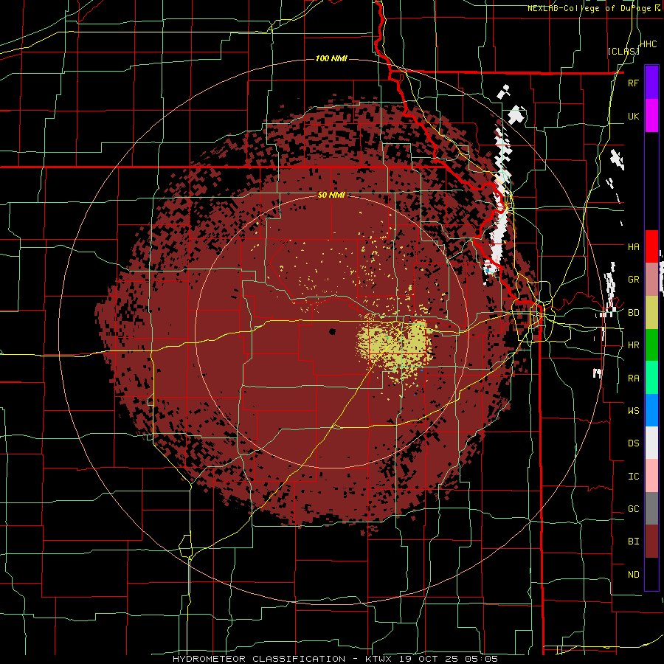Image resolution: width=664 pixels, height=664 pixels.
Task: Click the GC legend label
Action: pyautogui.click(x=633, y=509)
